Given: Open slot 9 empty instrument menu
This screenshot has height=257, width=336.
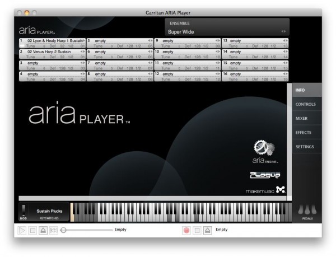Looking at the screenshot, I should pos(218,40).
